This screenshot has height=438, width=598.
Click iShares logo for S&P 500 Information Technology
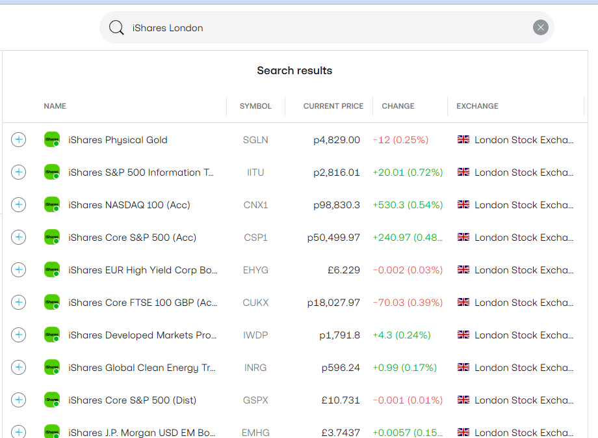(52, 172)
